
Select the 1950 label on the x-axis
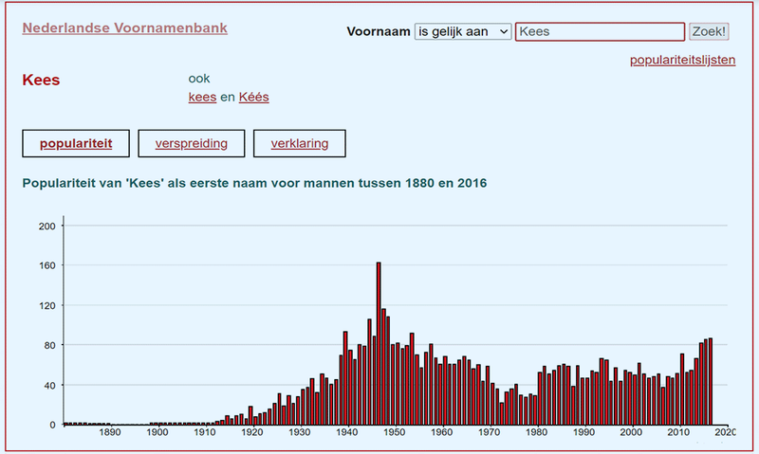pyautogui.click(x=394, y=432)
